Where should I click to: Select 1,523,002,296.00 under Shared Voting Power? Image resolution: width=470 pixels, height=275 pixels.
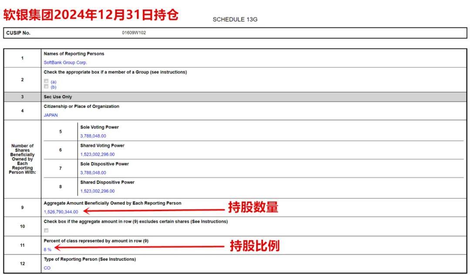pos(97,154)
